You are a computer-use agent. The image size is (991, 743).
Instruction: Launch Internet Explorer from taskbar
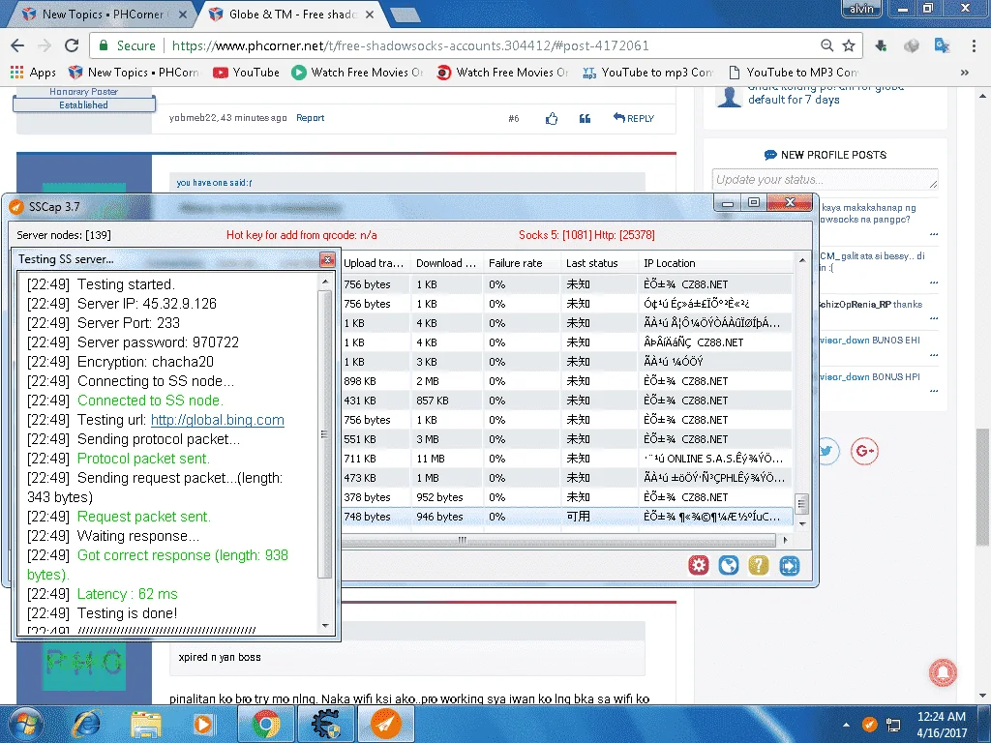point(86,724)
